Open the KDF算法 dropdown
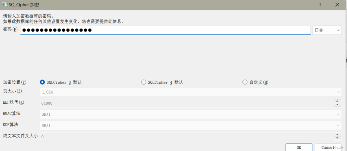The image size is (347, 151). [x=191, y=125]
